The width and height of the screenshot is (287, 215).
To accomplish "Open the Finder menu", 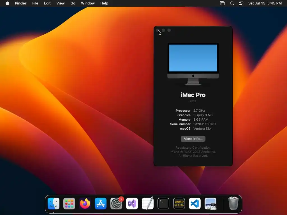I will click(21, 3).
